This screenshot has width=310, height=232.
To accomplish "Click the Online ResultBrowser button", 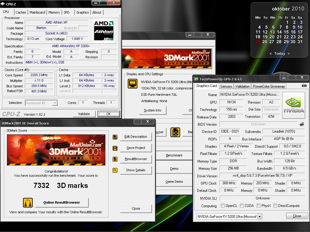I will pyautogui.click(x=62, y=202).
